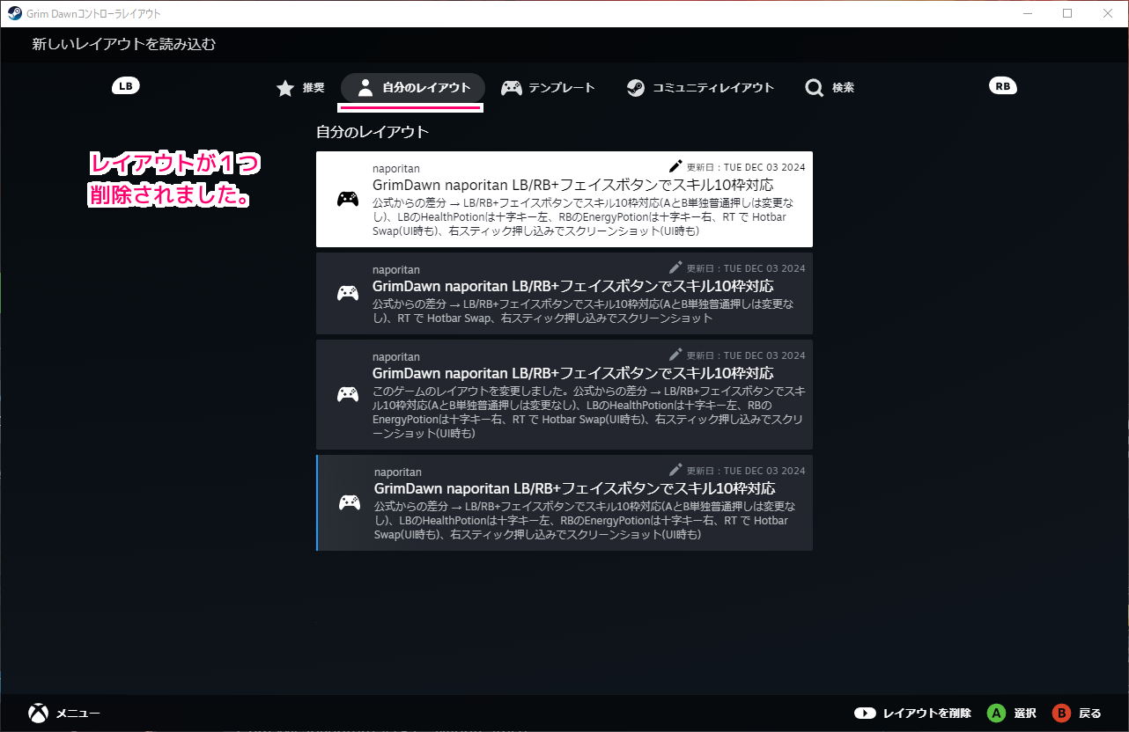Select the title of the white highlighted layout card
The width and height of the screenshot is (1129, 732).
[x=573, y=185]
